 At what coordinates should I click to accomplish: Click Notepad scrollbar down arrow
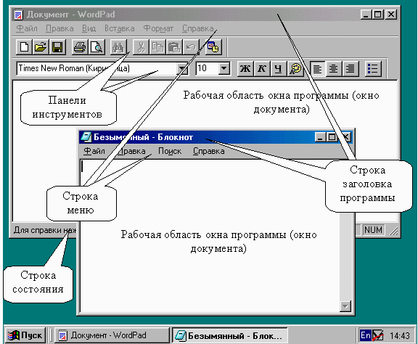(345, 306)
